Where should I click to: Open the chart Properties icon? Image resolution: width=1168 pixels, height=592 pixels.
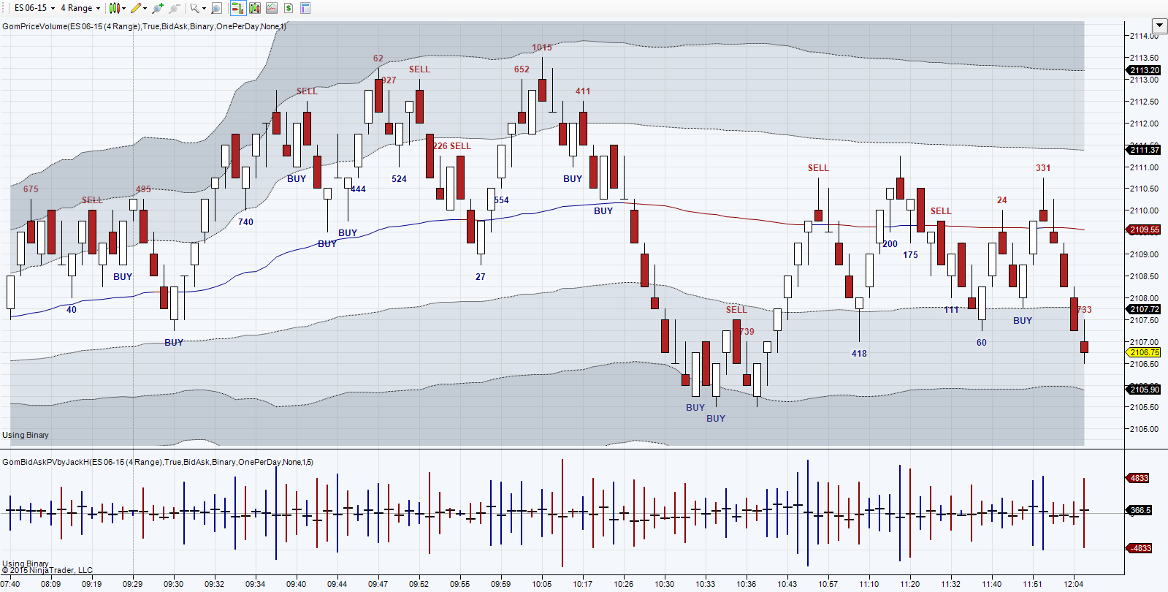pyautogui.click(x=305, y=8)
